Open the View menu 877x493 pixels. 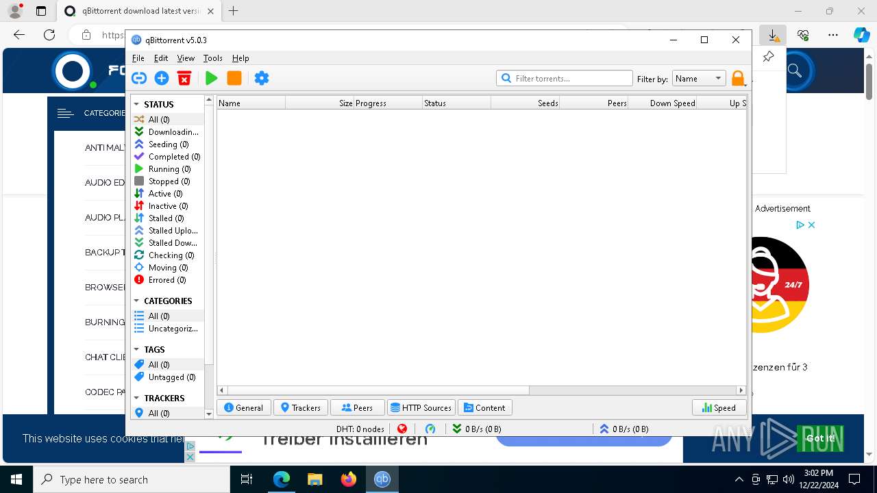186,58
